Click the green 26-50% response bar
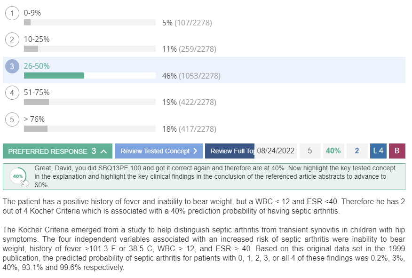This screenshot has height=278, width=412. point(54,76)
